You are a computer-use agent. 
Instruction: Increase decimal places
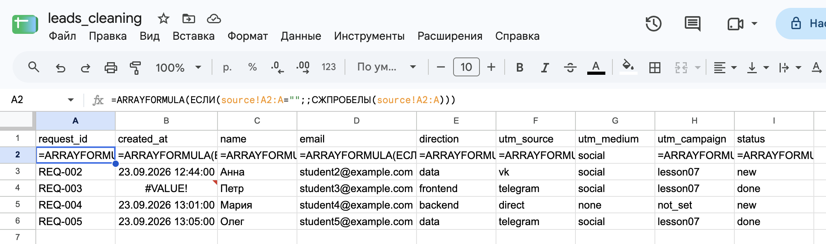(303, 67)
